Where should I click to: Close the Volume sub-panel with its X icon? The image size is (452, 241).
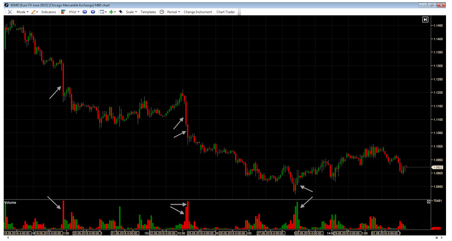tap(429, 201)
